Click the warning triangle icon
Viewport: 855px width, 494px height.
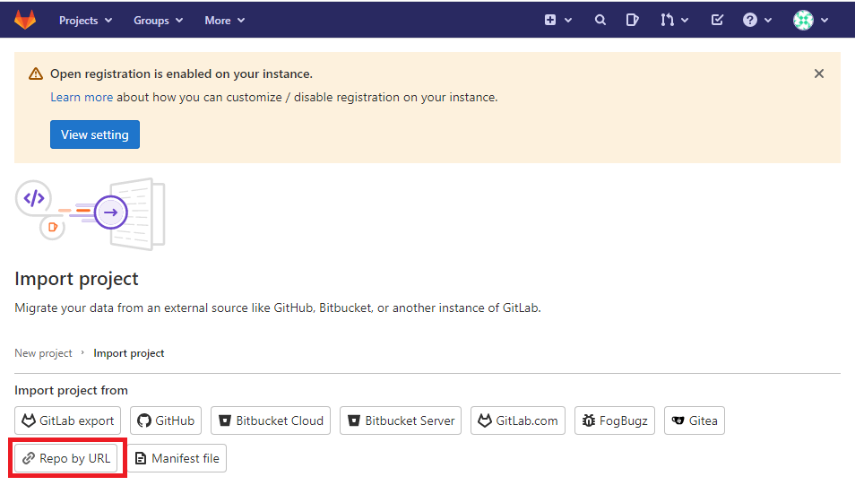[36, 74]
